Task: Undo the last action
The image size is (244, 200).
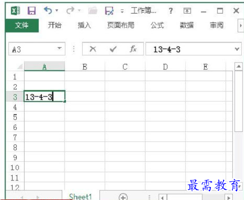Action: pos(48,11)
